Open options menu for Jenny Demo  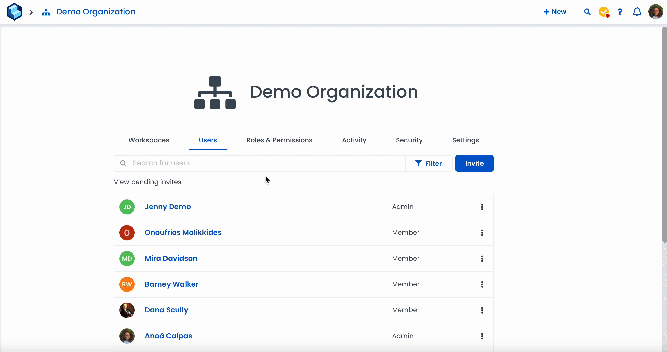(x=482, y=207)
